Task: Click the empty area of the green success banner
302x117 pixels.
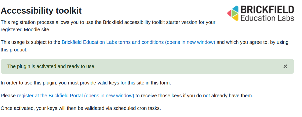Action: pos(189,66)
